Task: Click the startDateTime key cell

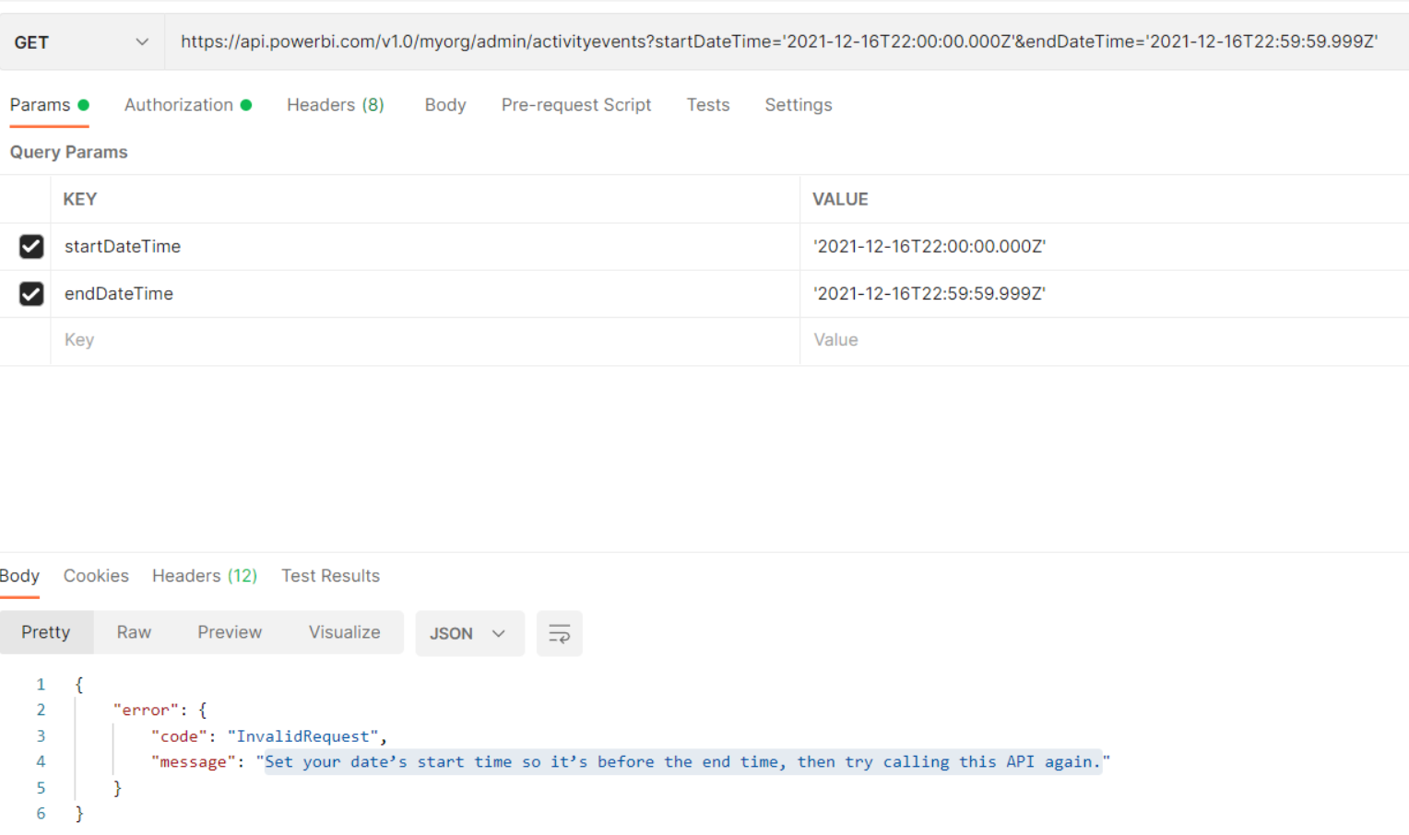Action: coord(424,246)
